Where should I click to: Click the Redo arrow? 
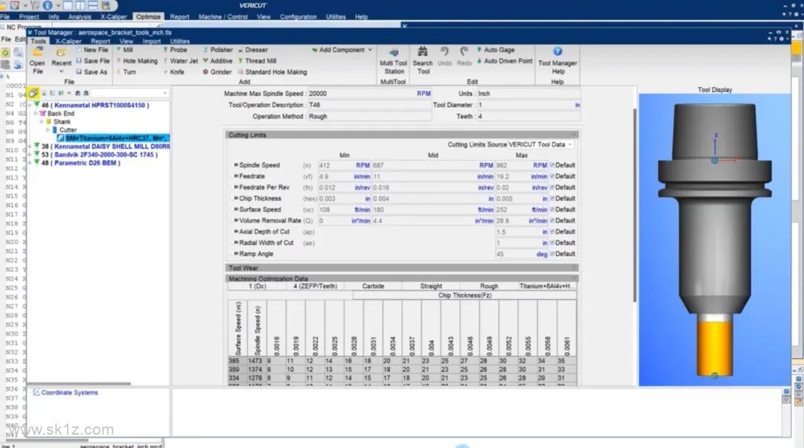pyautogui.click(x=464, y=51)
